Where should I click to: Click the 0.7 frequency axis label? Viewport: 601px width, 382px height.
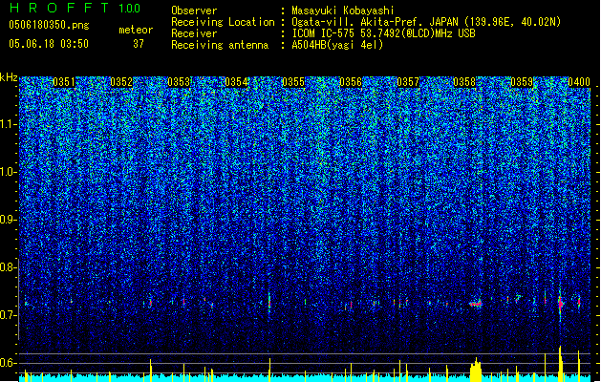pos(8,315)
